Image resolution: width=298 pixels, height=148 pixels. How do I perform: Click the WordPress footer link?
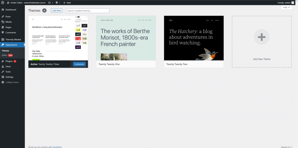point(57,147)
